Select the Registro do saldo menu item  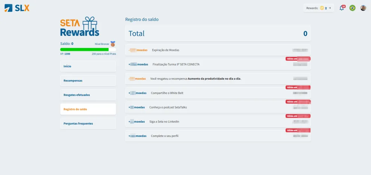[x=88, y=109]
